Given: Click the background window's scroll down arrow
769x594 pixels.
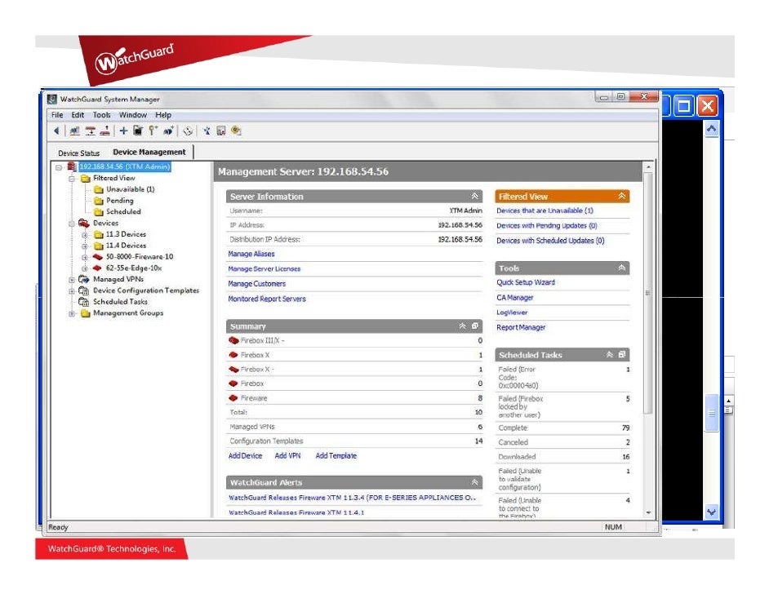Looking at the screenshot, I should 712,512.
